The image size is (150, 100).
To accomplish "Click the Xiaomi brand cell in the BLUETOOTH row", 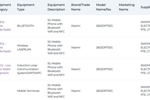I will pos(76,26).
